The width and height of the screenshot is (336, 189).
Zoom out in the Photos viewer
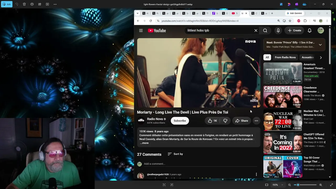(290, 185)
